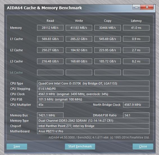Click CPU Multiplier value 45x
The image size is (159, 155).
50,105
